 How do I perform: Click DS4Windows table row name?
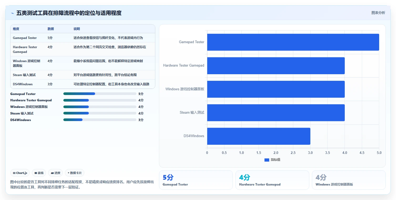click(23, 84)
